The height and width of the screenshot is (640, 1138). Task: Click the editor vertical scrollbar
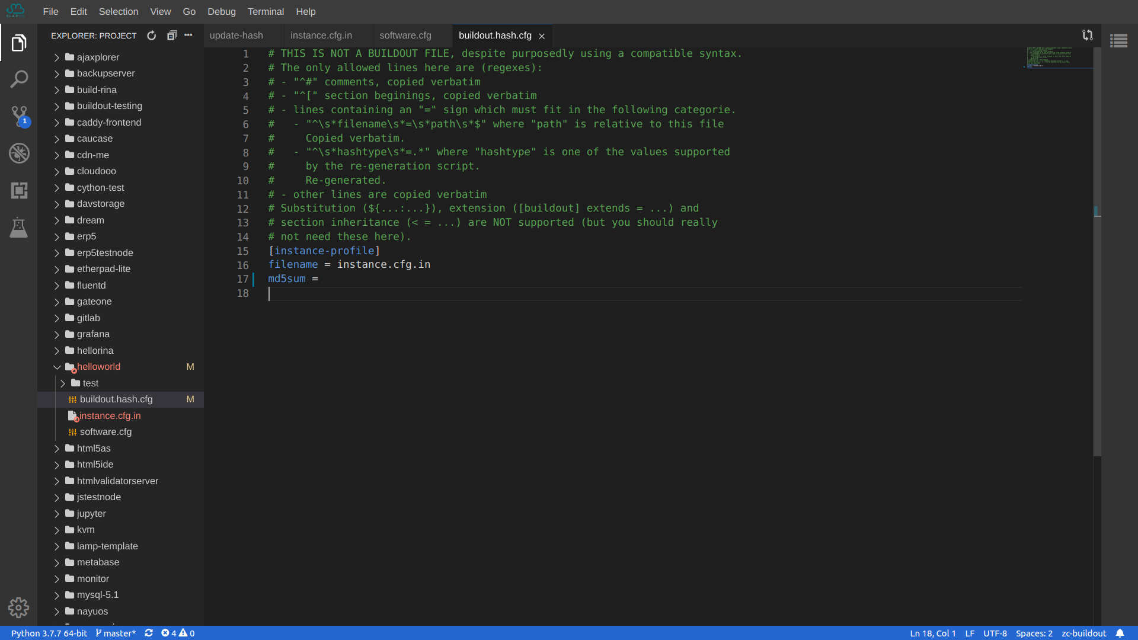point(1098,252)
